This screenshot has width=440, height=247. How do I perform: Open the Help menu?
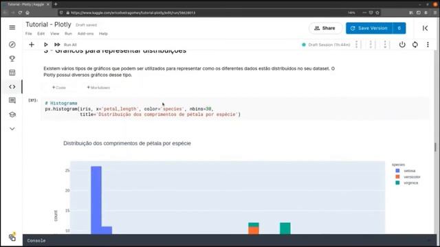tap(103, 34)
